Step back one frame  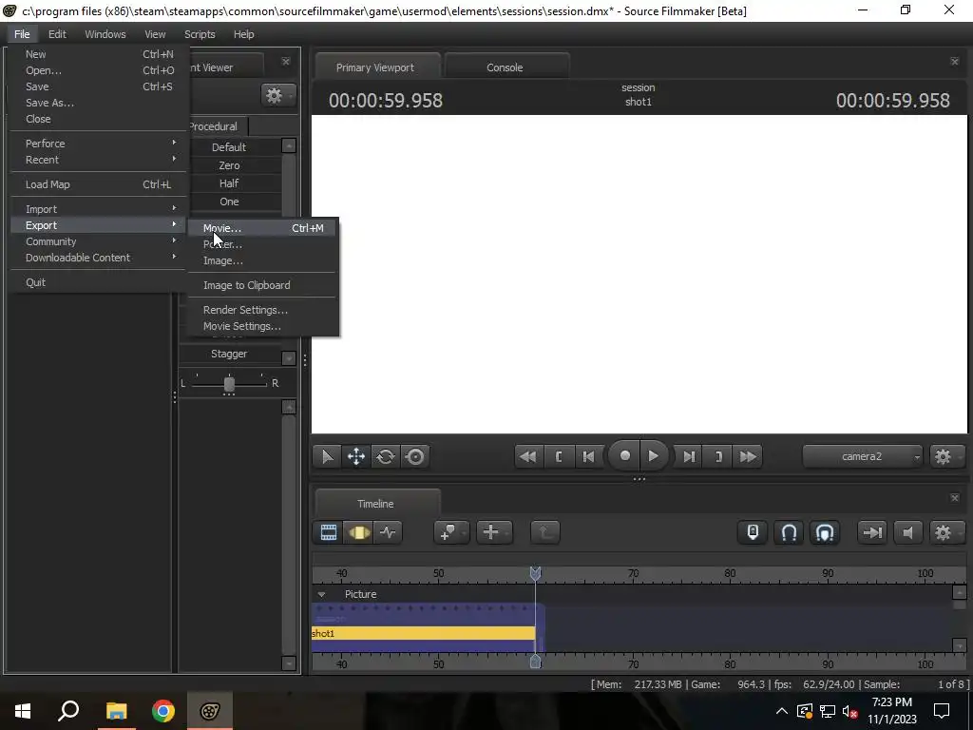pyautogui.click(x=588, y=457)
